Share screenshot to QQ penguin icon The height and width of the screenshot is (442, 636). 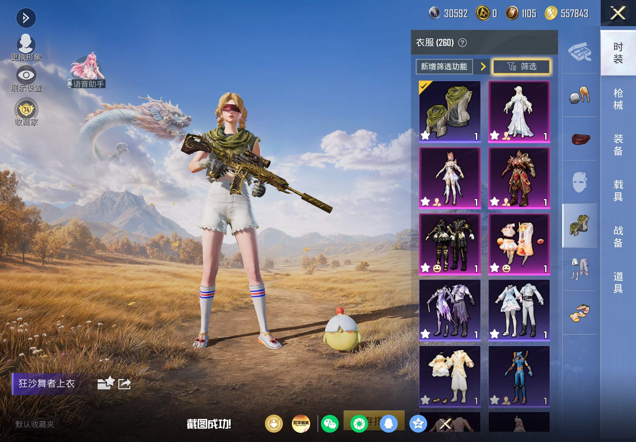389,424
